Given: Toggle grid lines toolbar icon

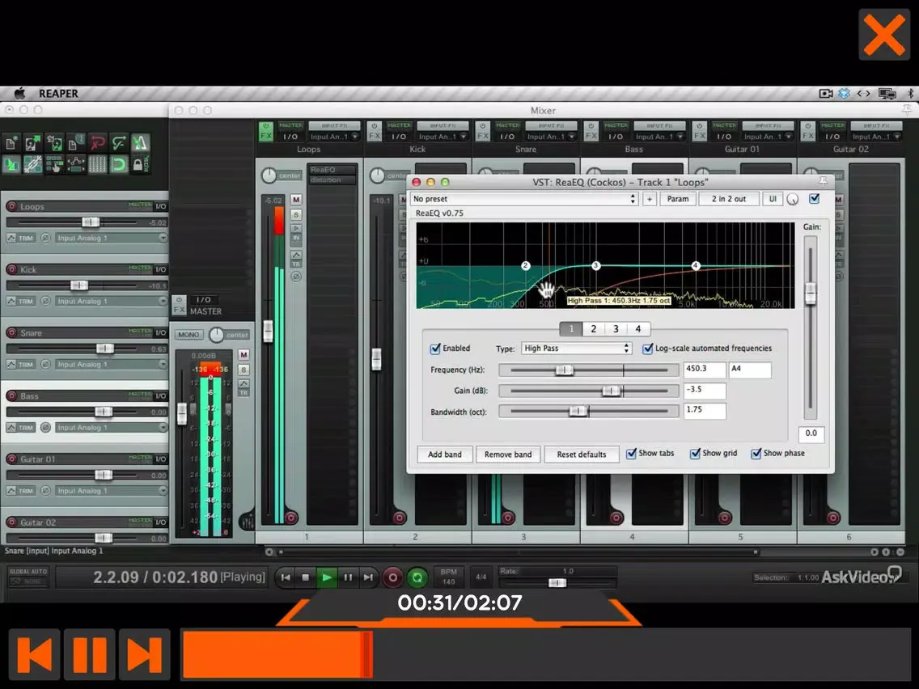Looking at the screenshot, I should click(x=97, y=165).
